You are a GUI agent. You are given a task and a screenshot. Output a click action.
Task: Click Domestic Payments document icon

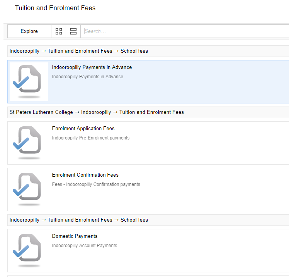click(x=29, y=250)
